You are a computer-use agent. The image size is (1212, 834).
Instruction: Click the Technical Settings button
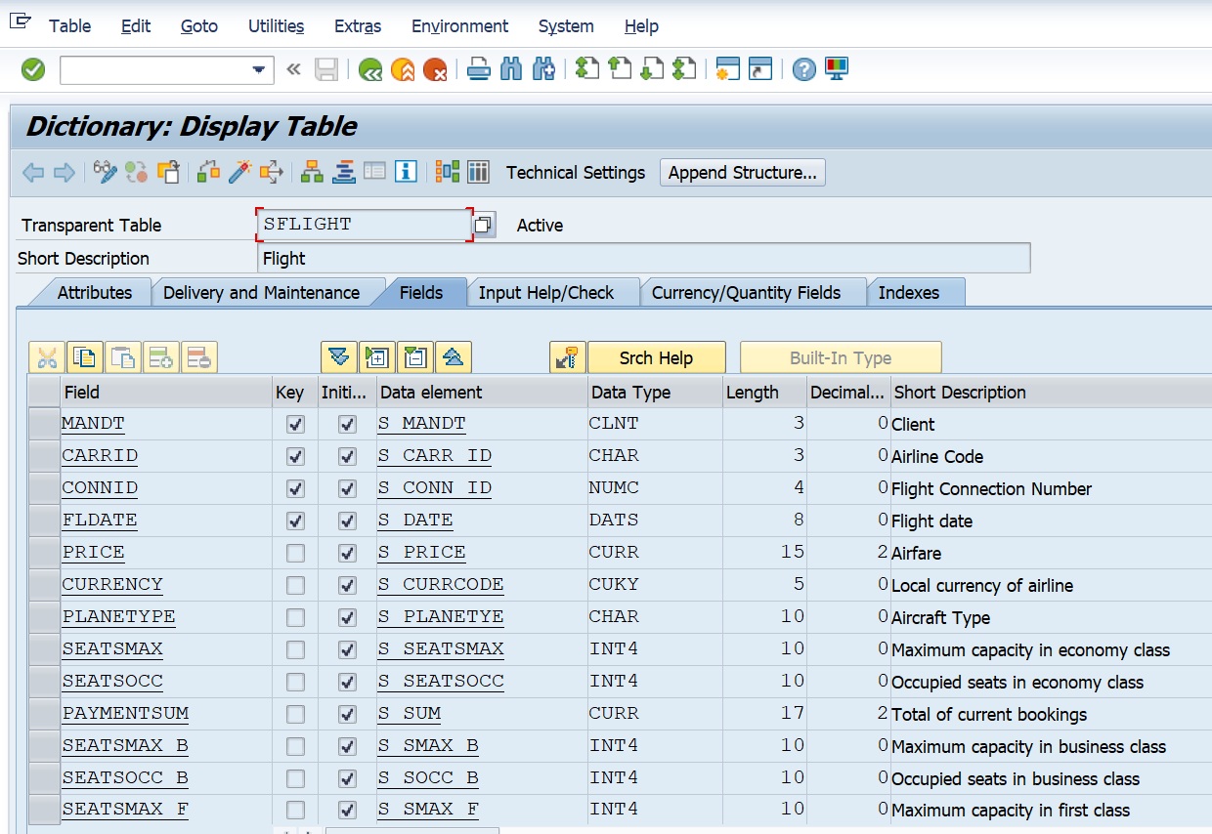pos(576,173)
